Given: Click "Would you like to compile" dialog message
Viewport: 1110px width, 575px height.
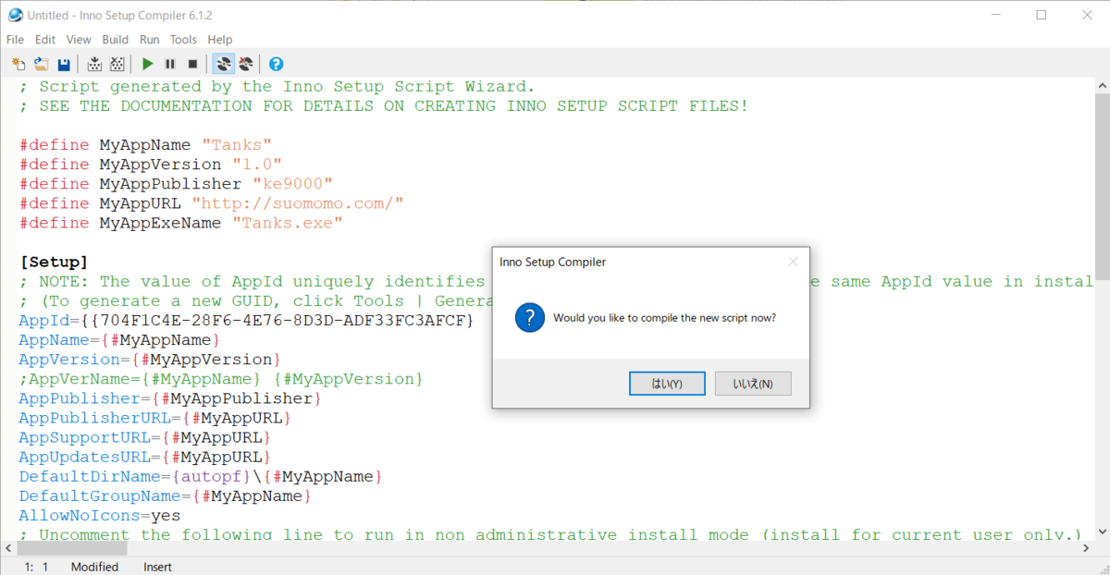Looking at the screenshot, I should click(x=664, y=318).
